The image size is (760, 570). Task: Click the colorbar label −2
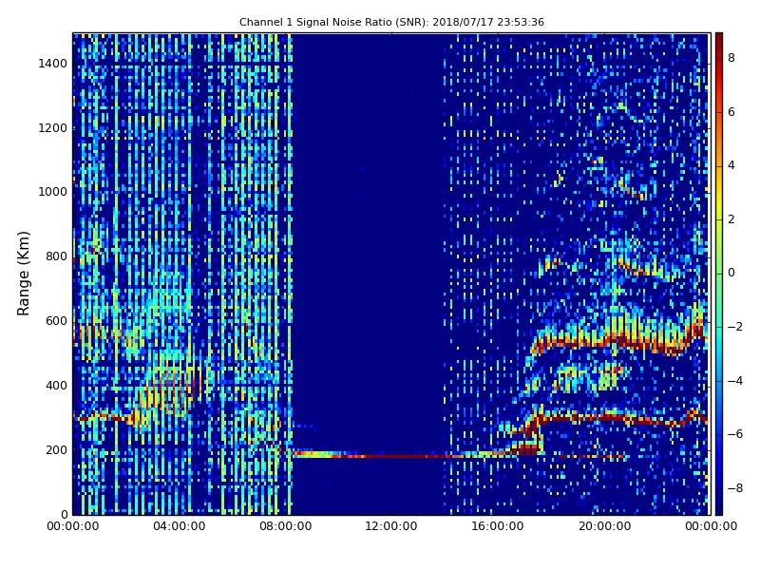coord(735,327)
